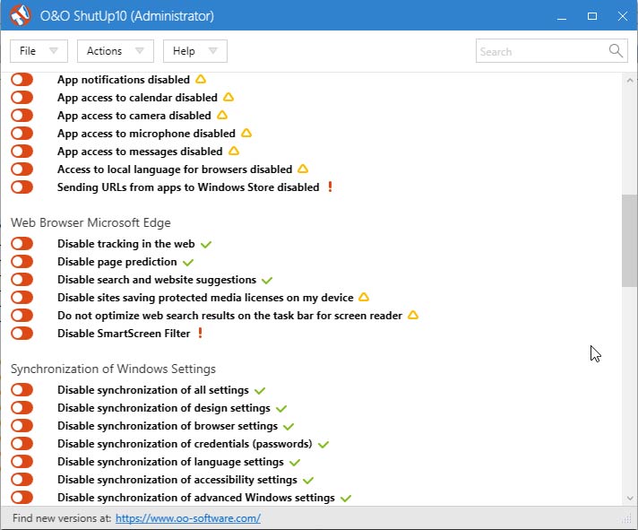Maximize the O&O ShutUp10 window

(592, 16)
